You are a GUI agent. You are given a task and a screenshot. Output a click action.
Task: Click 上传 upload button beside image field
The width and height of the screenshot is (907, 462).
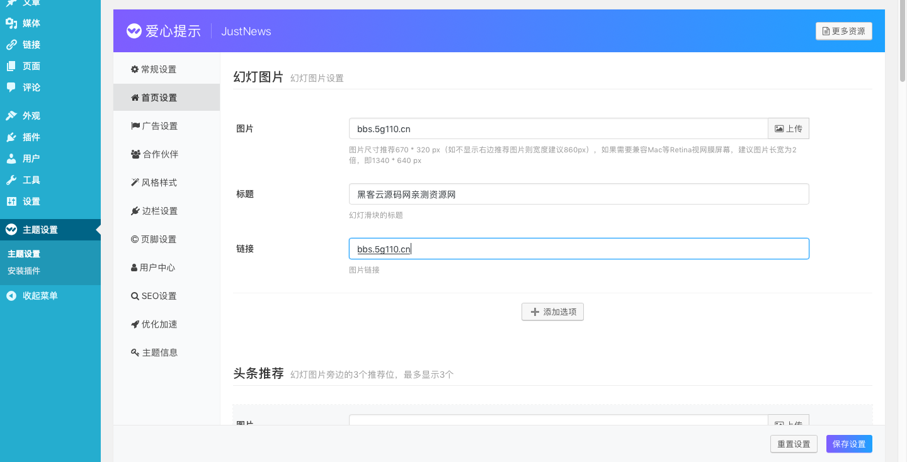[x=788, y=128]
